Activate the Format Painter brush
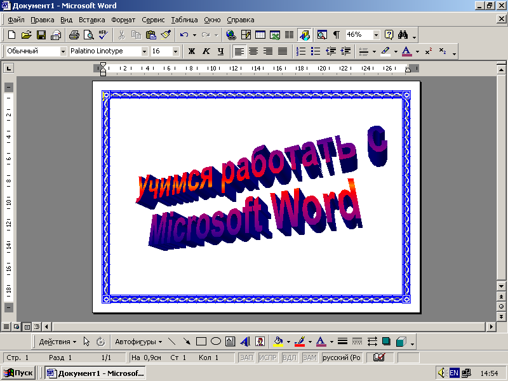 coord(166,35)
